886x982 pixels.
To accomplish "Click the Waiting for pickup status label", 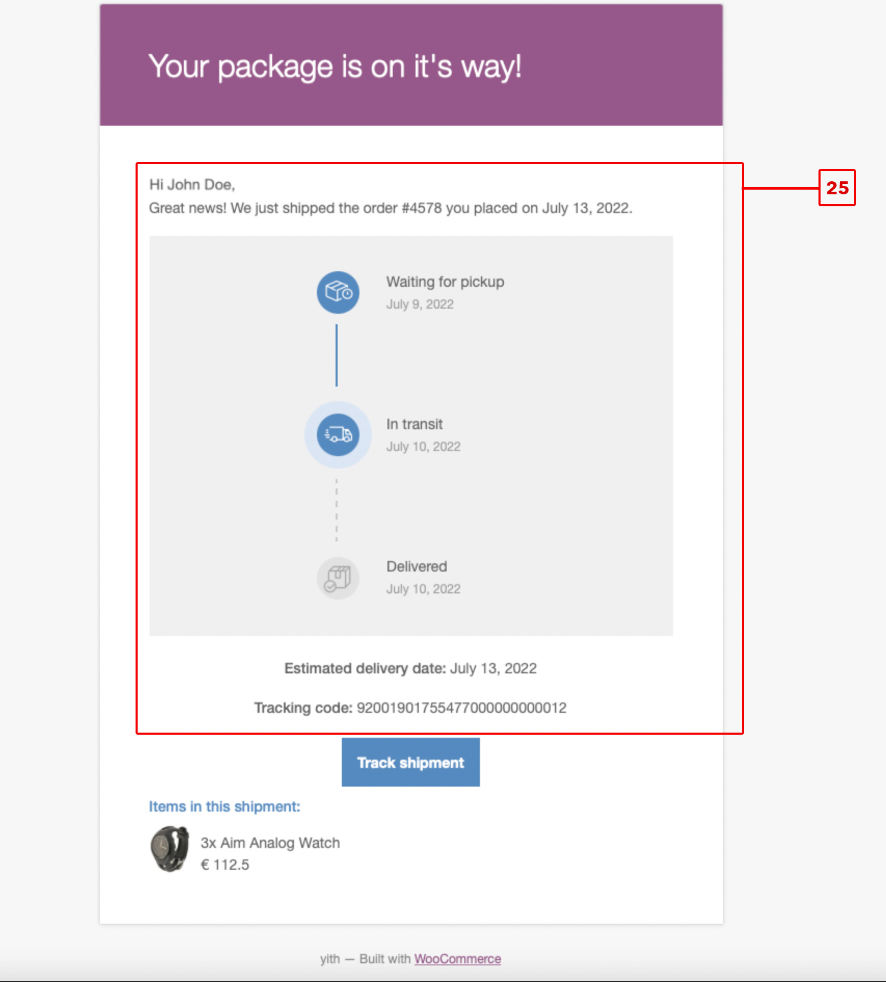I will coord(445,282).
